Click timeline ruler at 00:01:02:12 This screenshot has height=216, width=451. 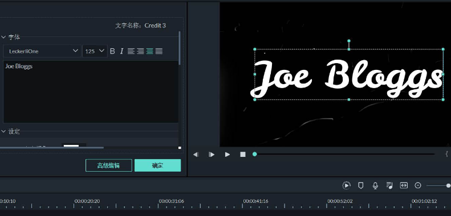424,201
